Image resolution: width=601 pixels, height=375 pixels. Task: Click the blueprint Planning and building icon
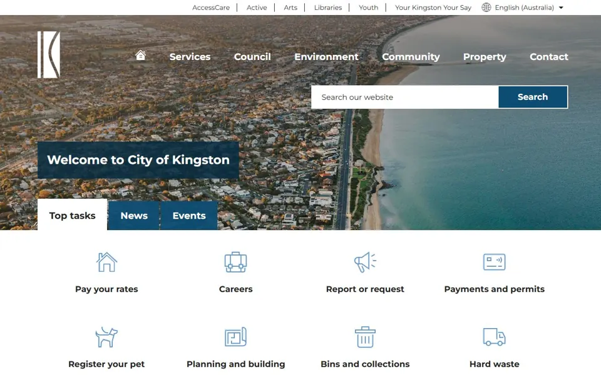236,337
